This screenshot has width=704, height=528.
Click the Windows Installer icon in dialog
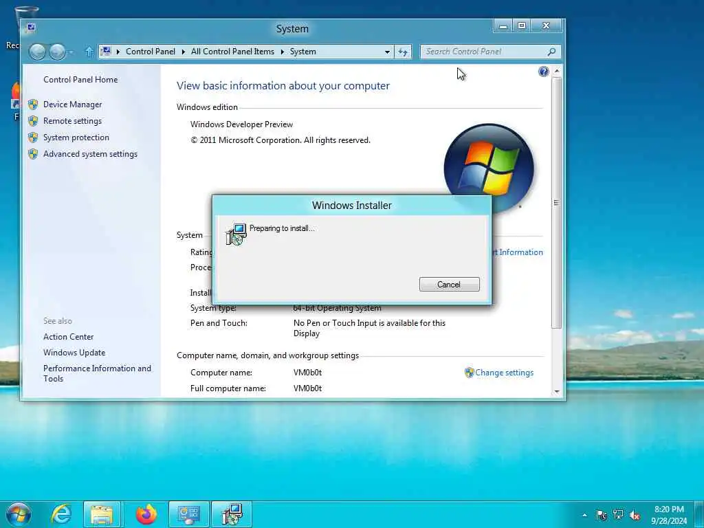point(236,234)
